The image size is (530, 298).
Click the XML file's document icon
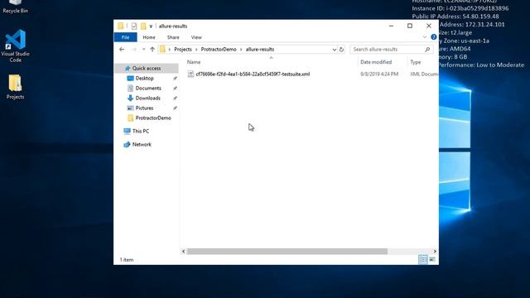[190, 74]
